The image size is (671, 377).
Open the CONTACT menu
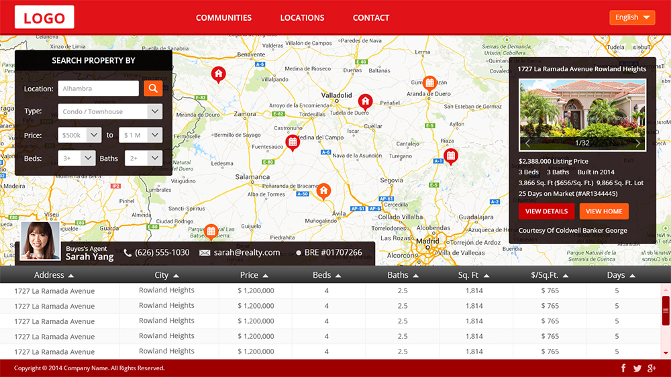[x=371, y=18]
